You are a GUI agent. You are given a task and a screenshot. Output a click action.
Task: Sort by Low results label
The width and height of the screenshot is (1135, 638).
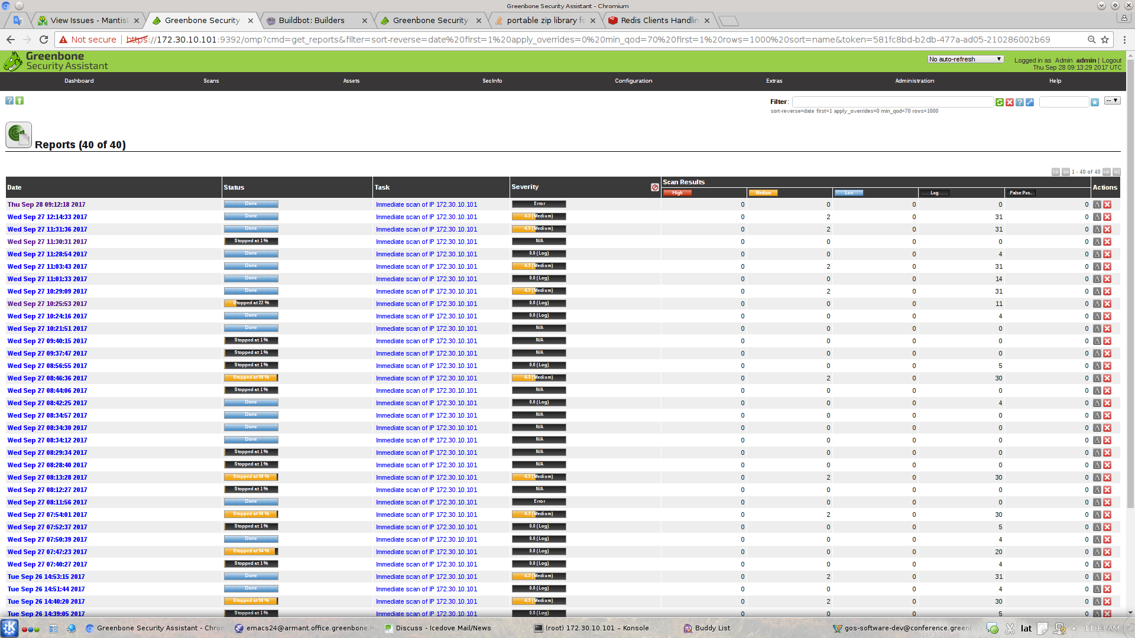click(849, 193)
